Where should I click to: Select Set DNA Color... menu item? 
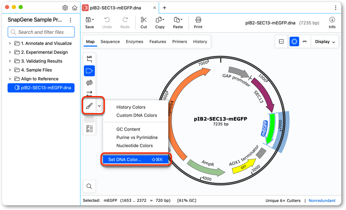(136, 160)
